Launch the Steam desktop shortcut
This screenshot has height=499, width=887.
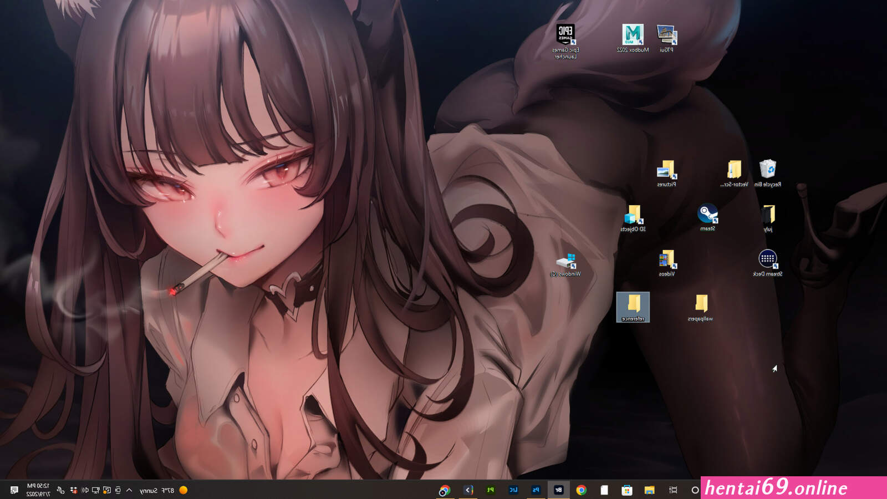click(x=707, y=217)
